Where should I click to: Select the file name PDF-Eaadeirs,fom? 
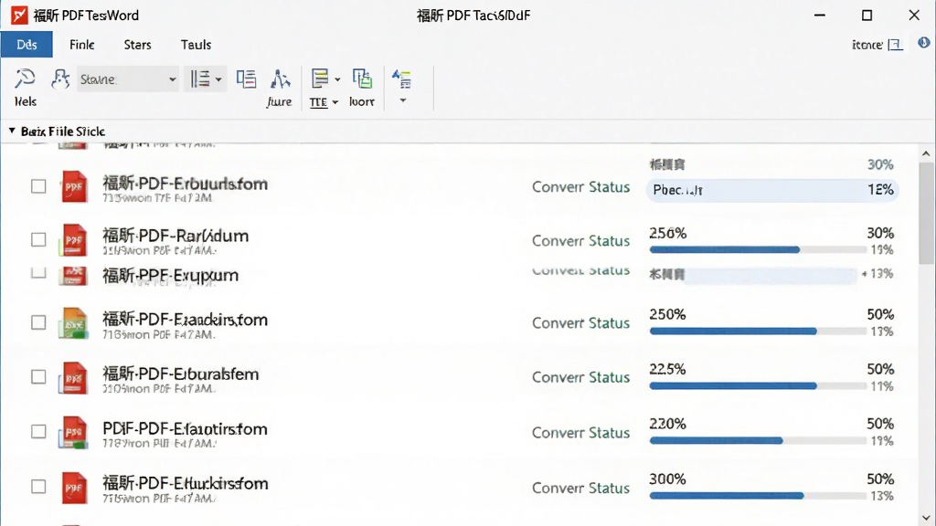pos(185,320)
